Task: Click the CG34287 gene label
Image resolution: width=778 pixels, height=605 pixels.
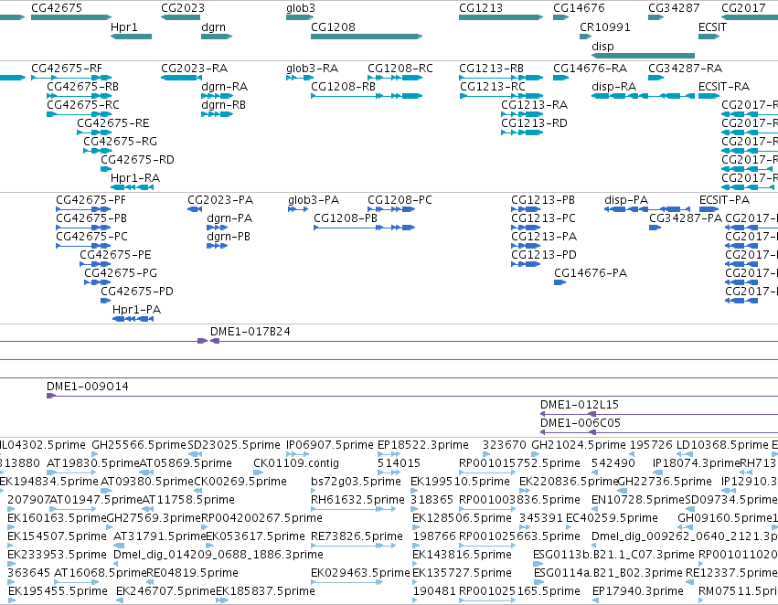Action: pos(674,8)
